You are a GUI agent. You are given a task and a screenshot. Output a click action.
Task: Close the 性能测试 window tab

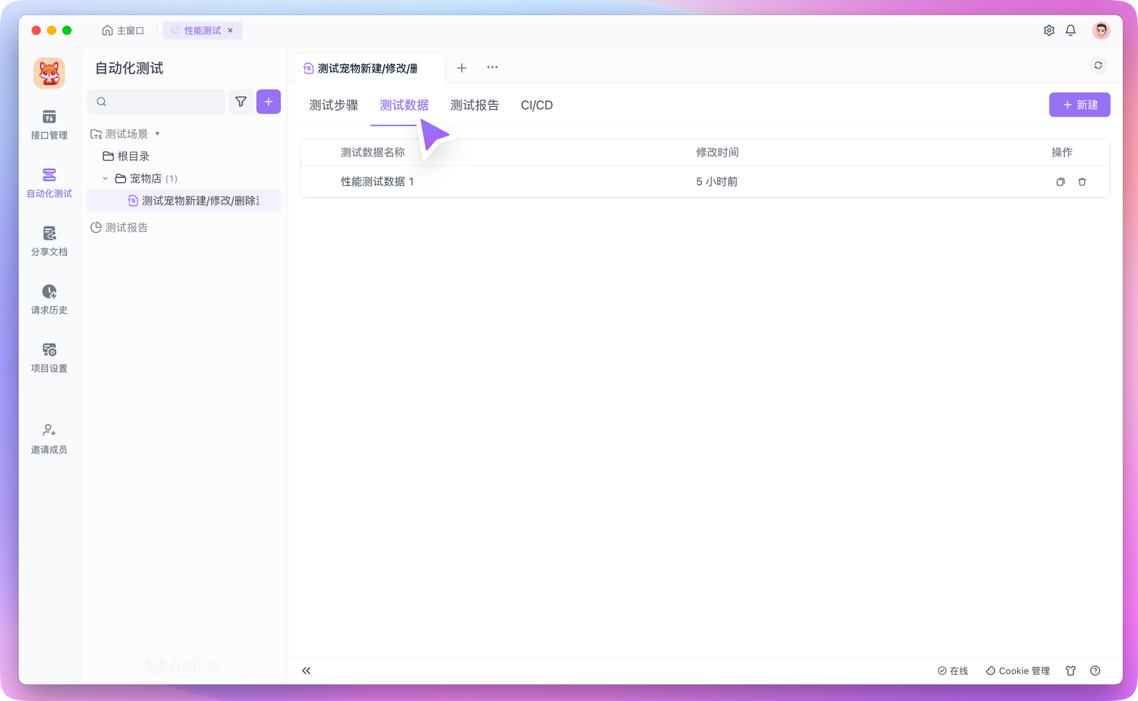tap(230, 30)
